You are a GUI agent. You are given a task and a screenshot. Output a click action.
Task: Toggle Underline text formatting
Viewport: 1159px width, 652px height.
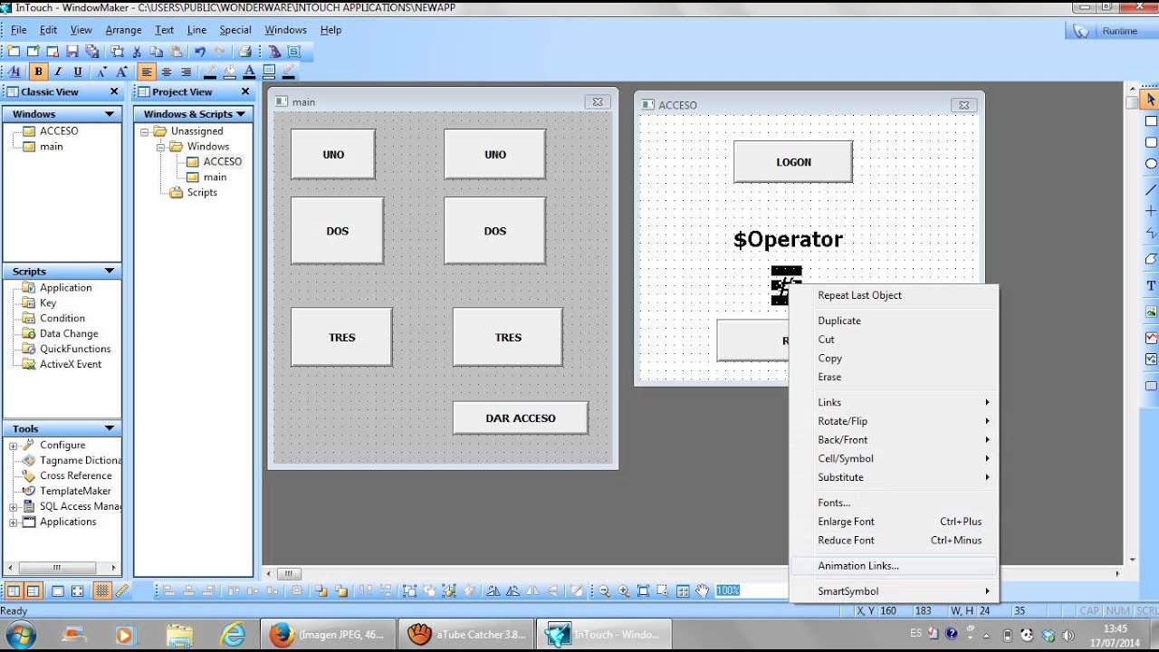pos(78,72)
